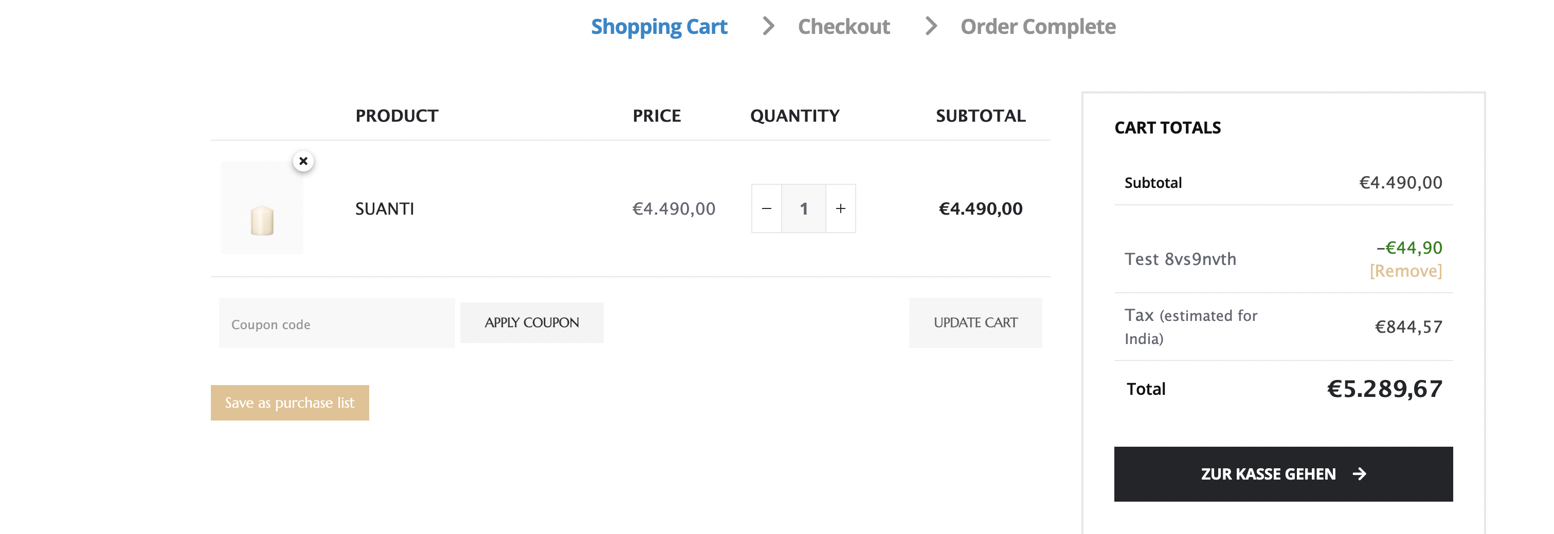Go to the Checkout step

click(843, 27)
